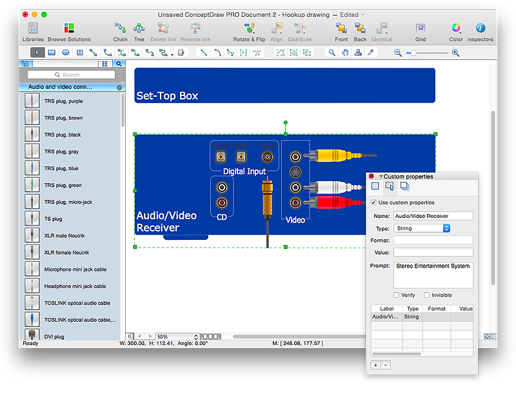Select the eyedropper tool
Viewport: 516px width, 403px height.
(x=371, y=53)
